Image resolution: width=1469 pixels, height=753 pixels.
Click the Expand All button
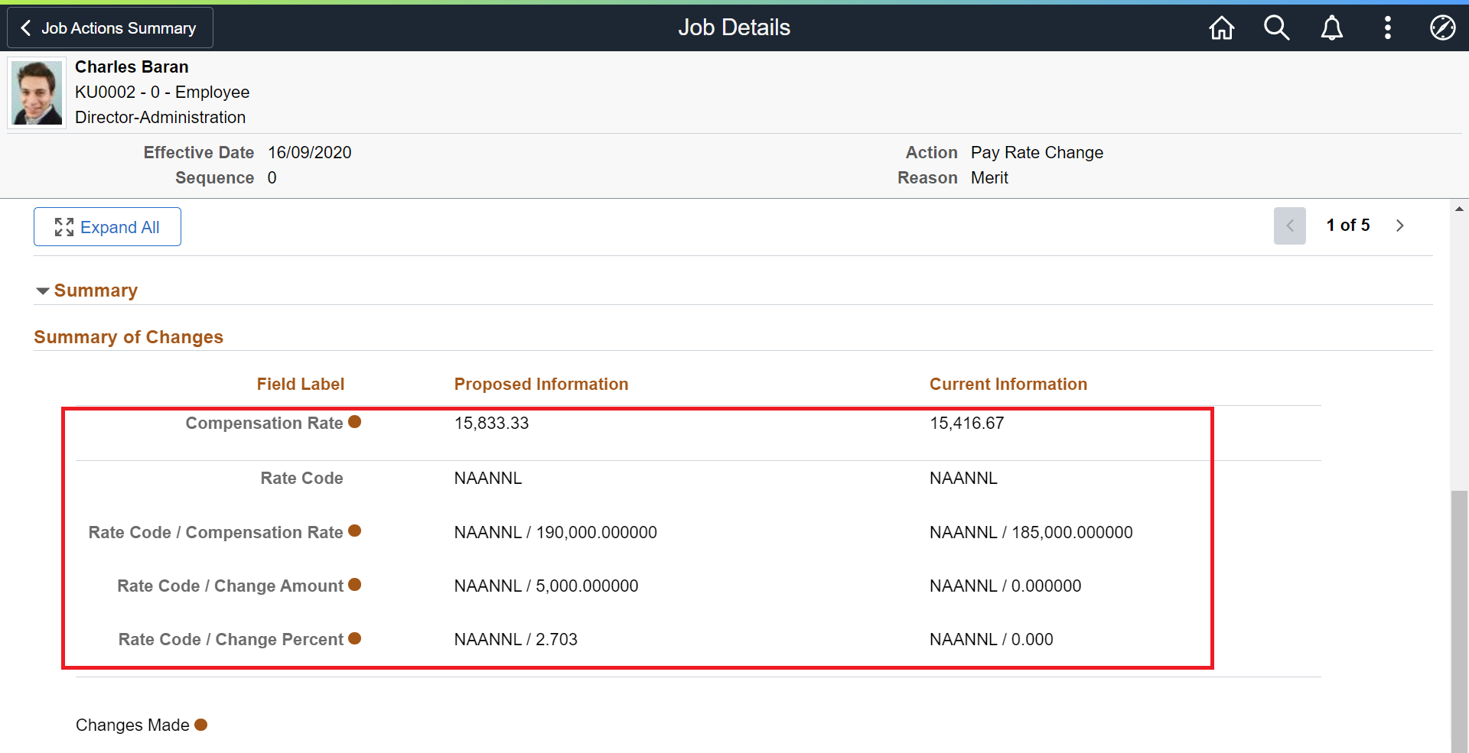click(x=107, y=227)
